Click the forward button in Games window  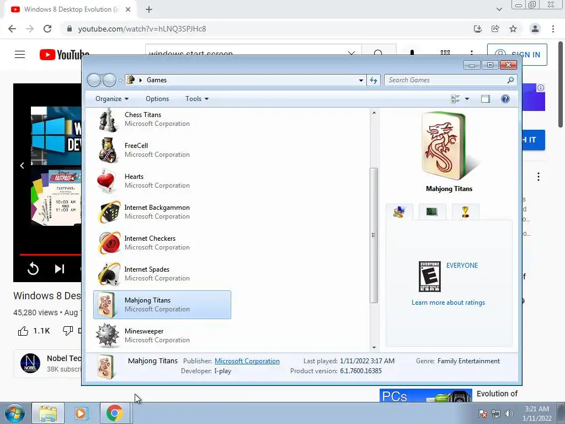pyautogui.click(x=109, y=80)
